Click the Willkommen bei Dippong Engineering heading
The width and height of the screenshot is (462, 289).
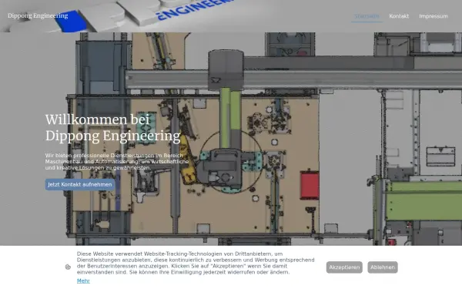113,128
